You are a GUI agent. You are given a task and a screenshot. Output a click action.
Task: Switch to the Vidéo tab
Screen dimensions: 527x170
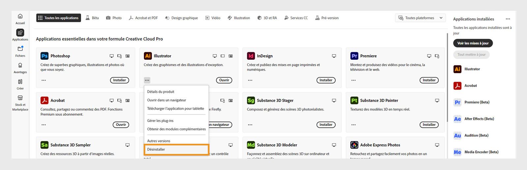[x=213, y=18]
